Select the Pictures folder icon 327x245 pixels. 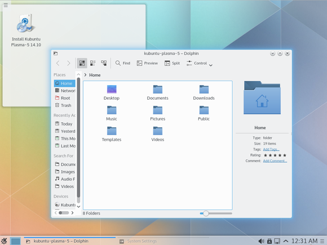158,110
